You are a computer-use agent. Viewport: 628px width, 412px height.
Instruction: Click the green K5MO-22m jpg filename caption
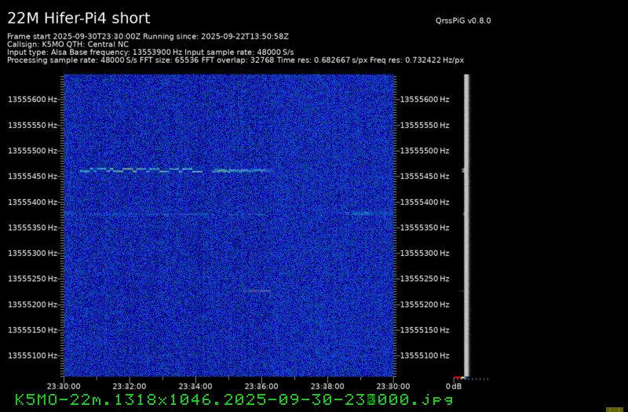click(x=234, y=399)
